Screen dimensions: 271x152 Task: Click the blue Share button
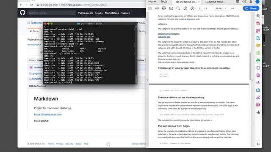tap(251, 8)
